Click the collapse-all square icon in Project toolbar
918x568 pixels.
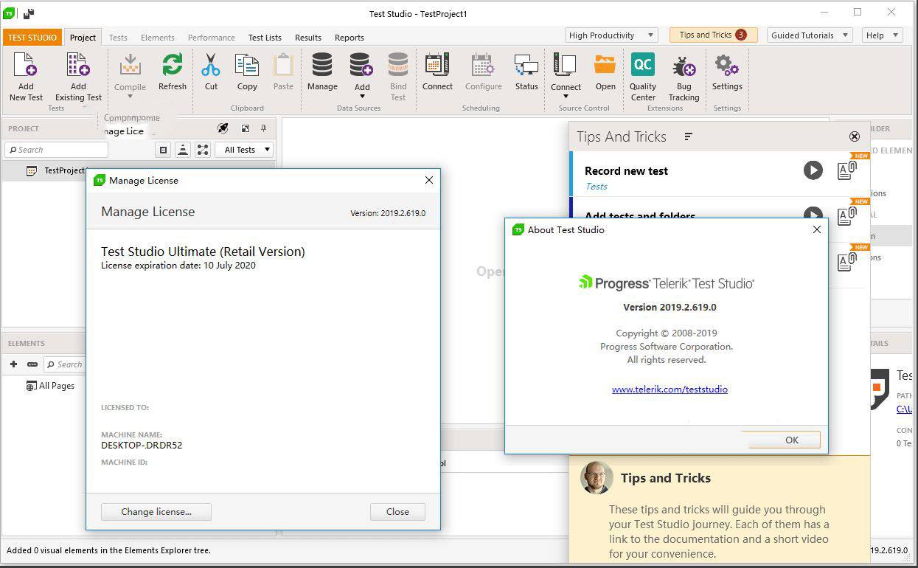(164, 150)
